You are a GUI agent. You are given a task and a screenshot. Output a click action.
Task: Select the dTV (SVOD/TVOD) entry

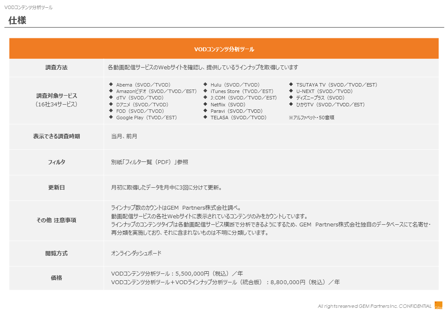click(140, 98)
